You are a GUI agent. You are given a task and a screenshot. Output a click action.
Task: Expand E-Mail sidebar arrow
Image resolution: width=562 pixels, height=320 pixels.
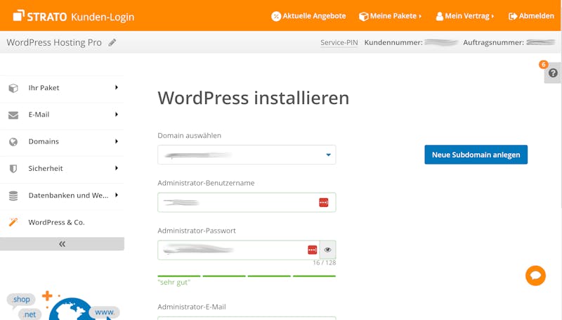117,115
